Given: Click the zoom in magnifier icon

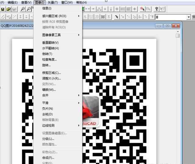Looking at the screenshot, I should [x=23, y=9].
